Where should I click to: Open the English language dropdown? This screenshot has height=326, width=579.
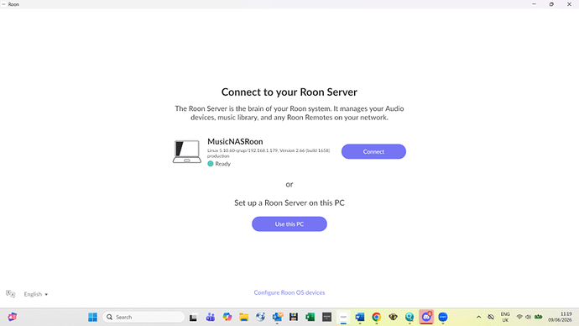[36, 294]
